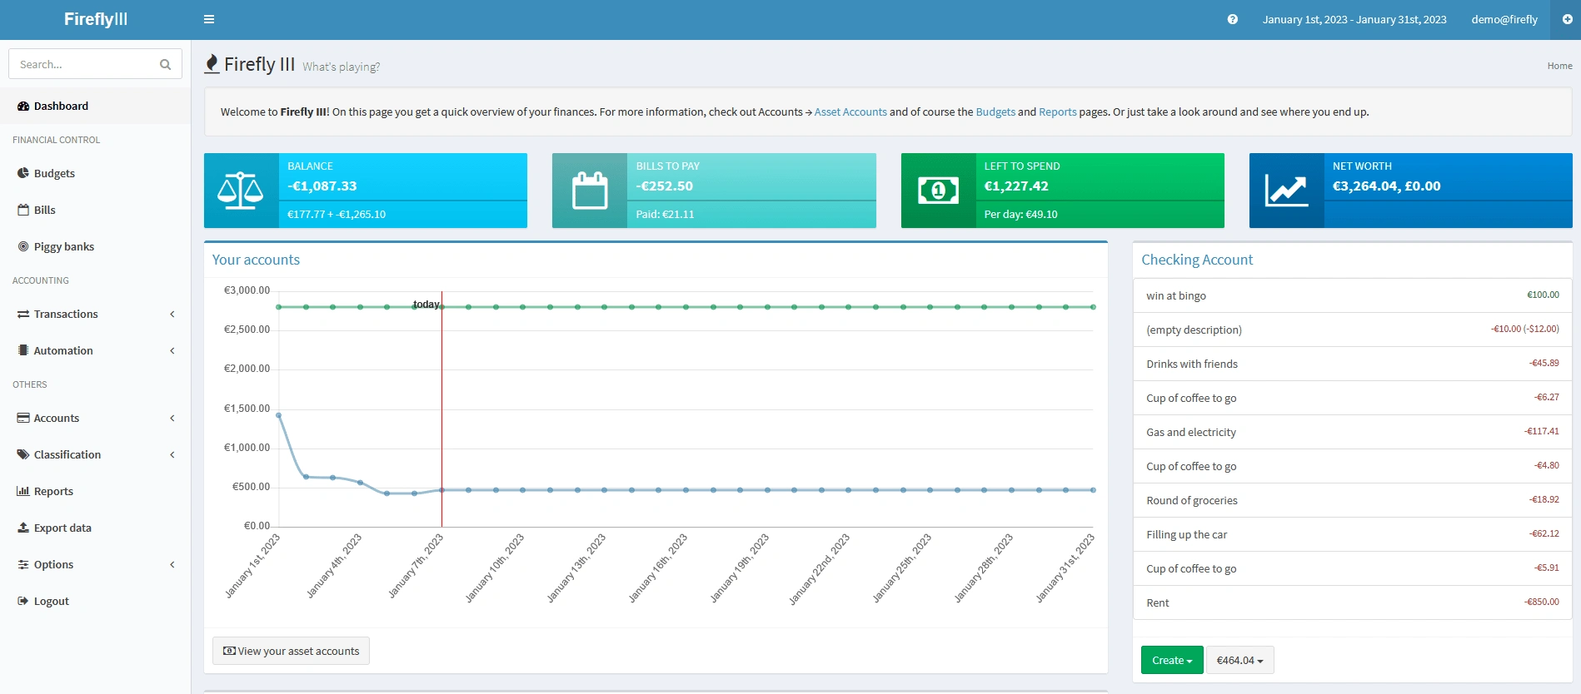
Task: Click the Asset Accounts link in welcome text
Action: click(x=850, y=112)
